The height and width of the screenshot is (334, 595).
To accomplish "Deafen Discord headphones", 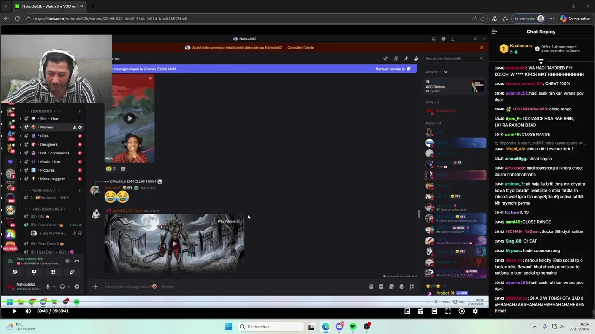I will coord(62,287).
